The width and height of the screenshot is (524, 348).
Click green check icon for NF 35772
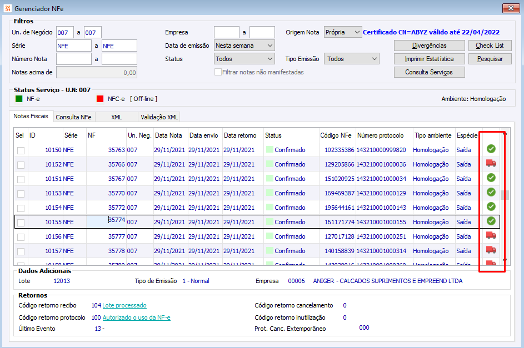tap(491, 206)
